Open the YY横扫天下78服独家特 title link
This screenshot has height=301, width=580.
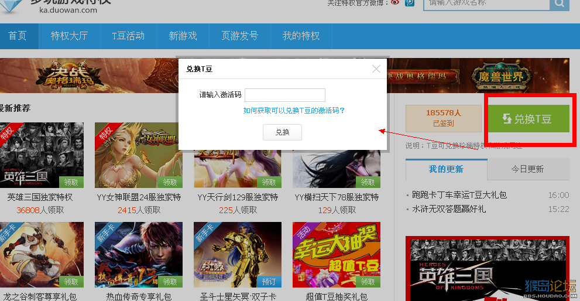coord(337,197)
